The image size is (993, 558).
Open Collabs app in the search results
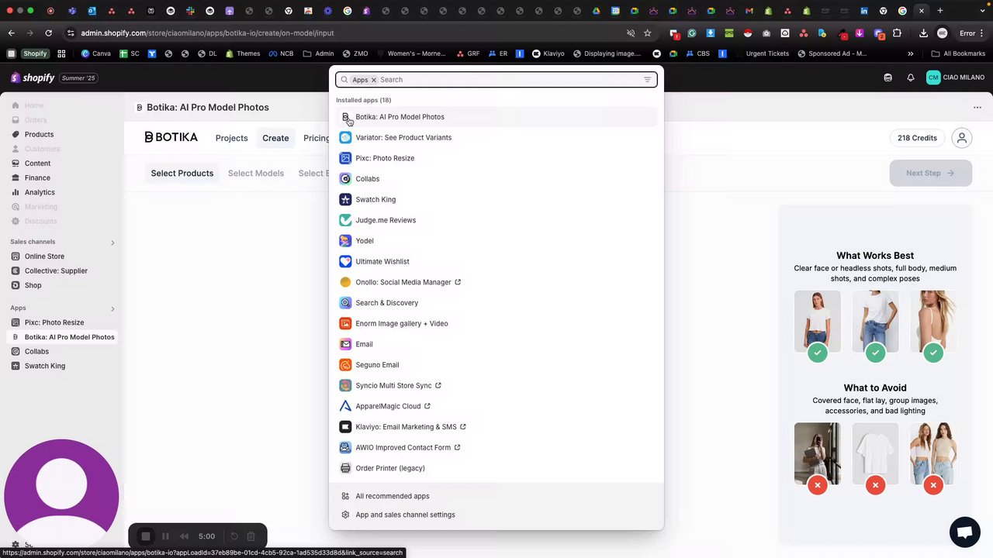coord(496,179)
